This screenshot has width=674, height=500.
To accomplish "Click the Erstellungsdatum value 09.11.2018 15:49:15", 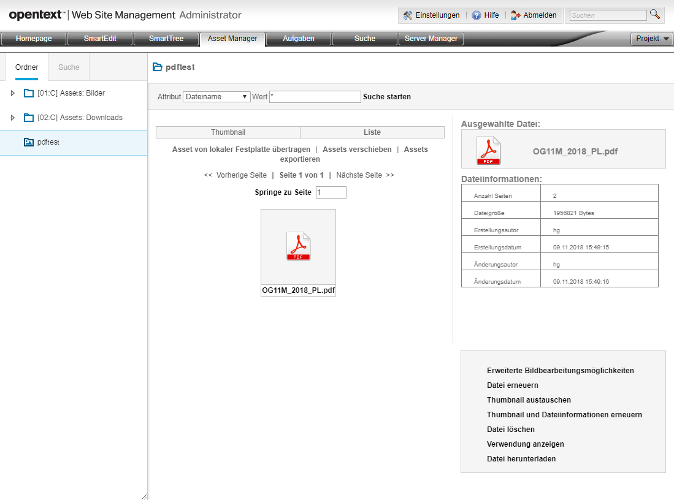I will click(x=581, y=248).
